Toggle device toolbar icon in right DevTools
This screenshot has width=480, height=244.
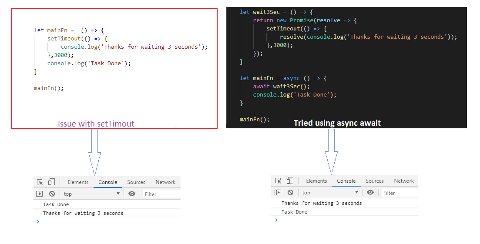290,180
